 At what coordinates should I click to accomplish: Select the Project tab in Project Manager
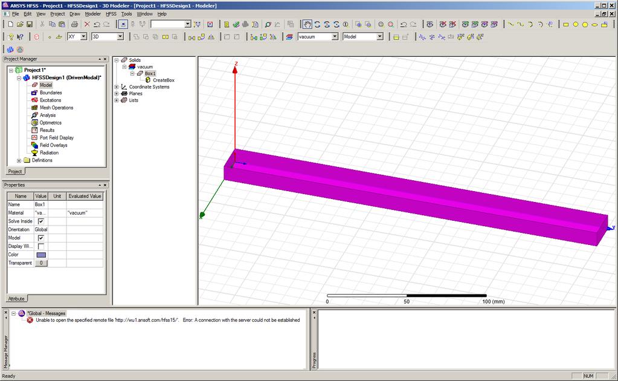15,171
